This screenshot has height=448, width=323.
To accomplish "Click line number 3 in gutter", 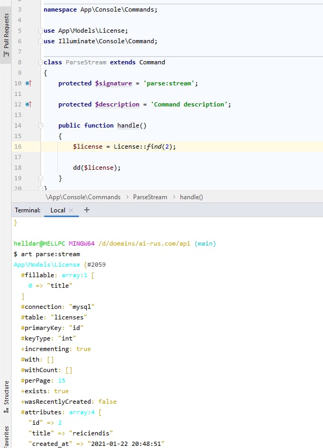I will [19, 9].
